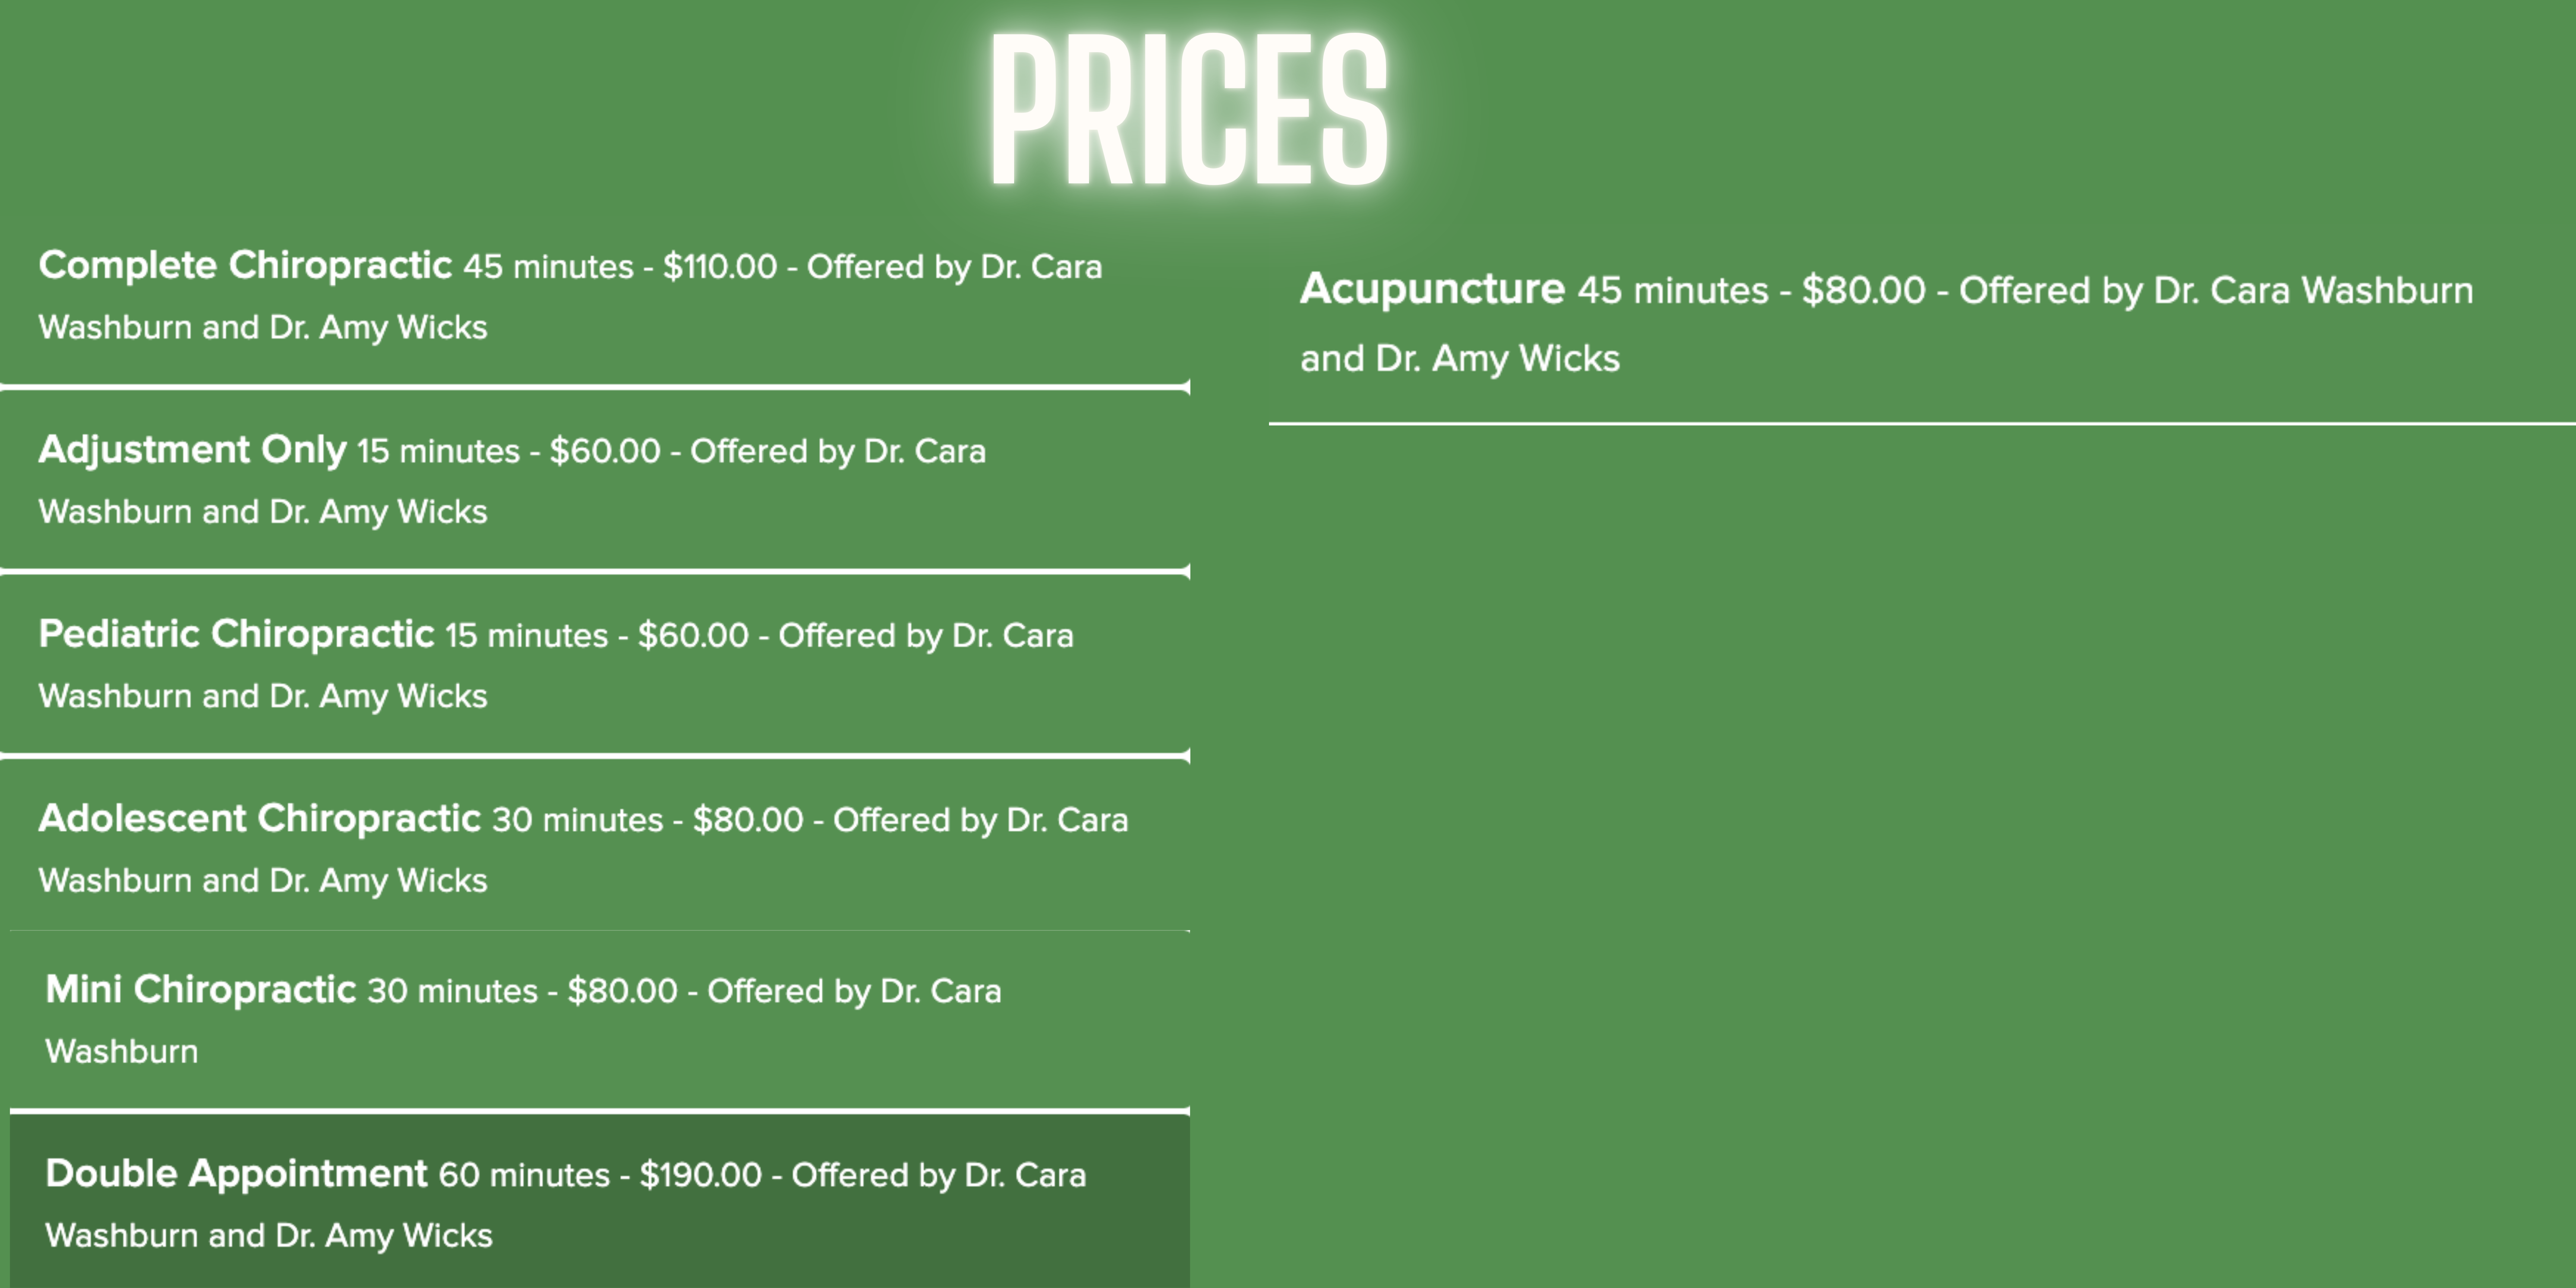The width and height of the screenshot is (2576, 1288).
Task: Click 'Washburn and Dr. Amy Wicks' under Adjustment Only
Action: coord(263,513)
